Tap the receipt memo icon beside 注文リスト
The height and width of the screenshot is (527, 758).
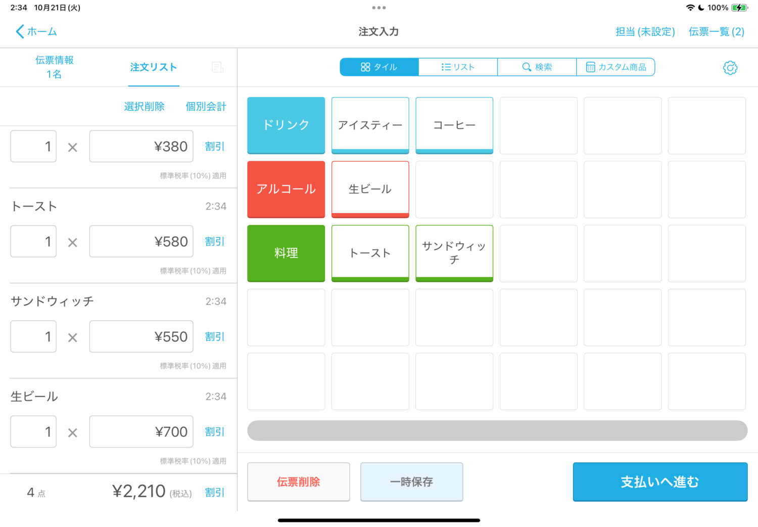tap(217, 67)
